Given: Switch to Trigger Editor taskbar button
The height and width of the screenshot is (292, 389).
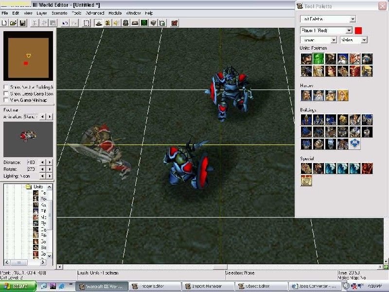Looking at the screenshot, I should [x=154, y=286].
